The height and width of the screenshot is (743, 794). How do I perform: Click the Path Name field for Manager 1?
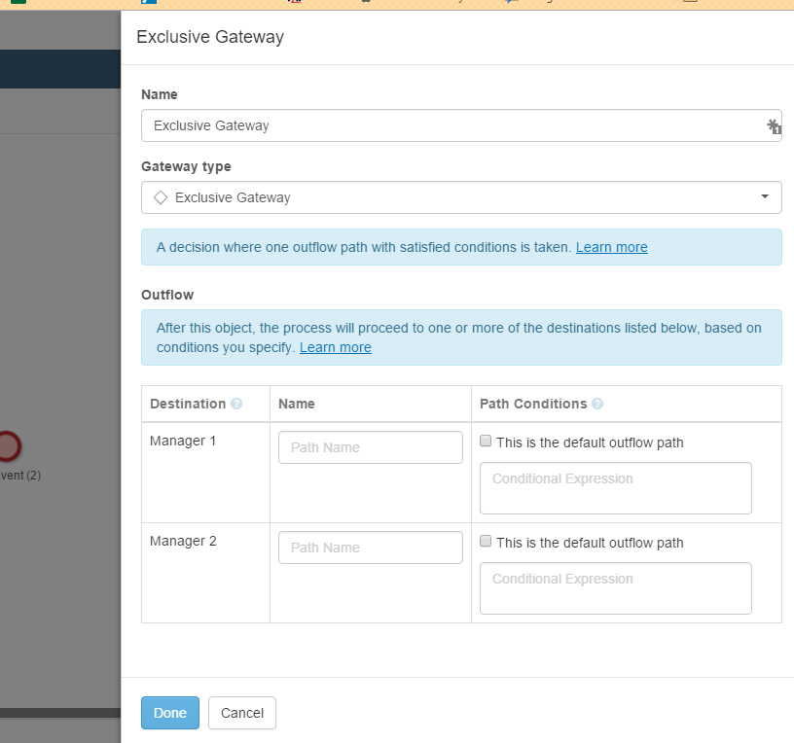tap(370, 447)
